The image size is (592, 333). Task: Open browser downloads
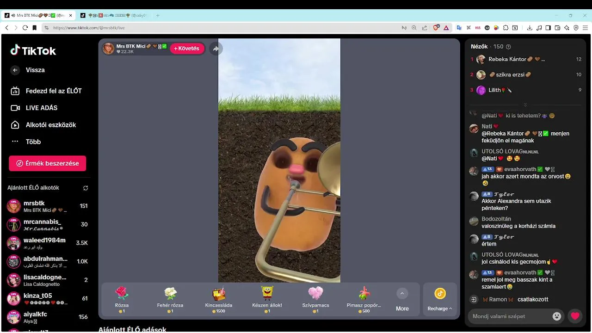tap(530, 28)
